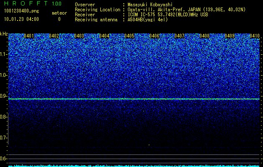Image resolution: width=263 pixels, height=167 pixels.
Task: Click the Ogata-vill. Akita-Pref. location text
Action: (186, 10)
